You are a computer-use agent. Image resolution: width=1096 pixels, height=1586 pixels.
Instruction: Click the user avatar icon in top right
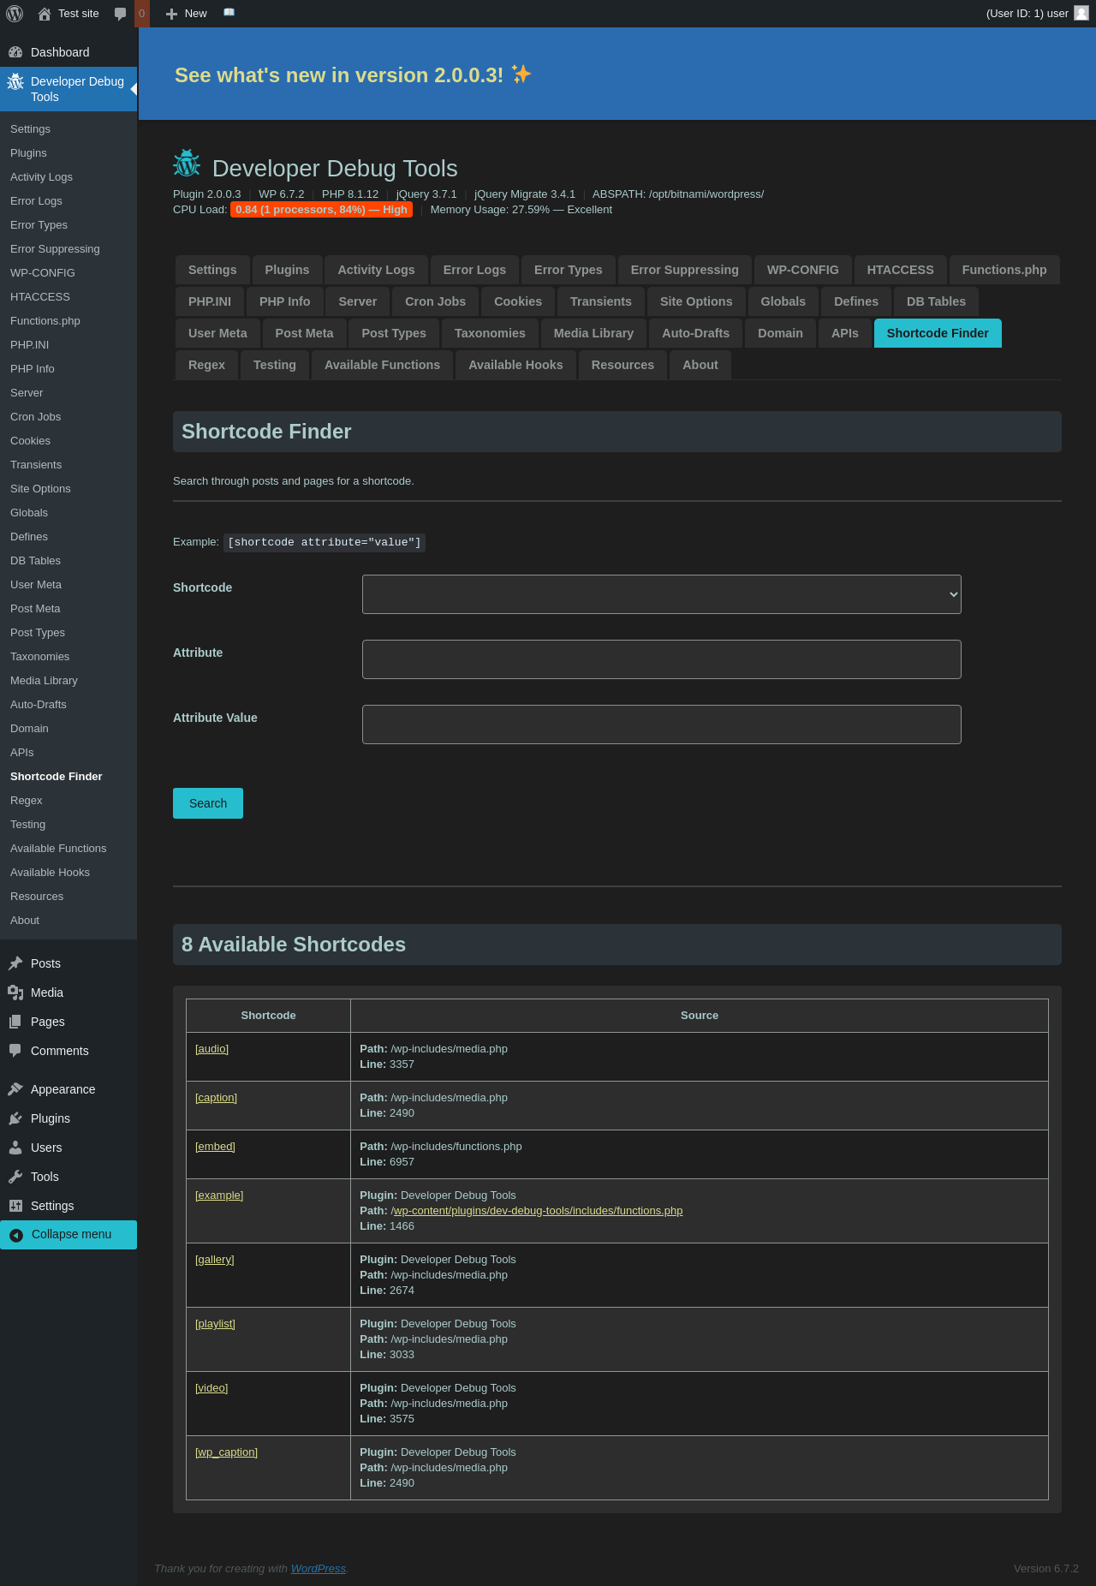1081,14
